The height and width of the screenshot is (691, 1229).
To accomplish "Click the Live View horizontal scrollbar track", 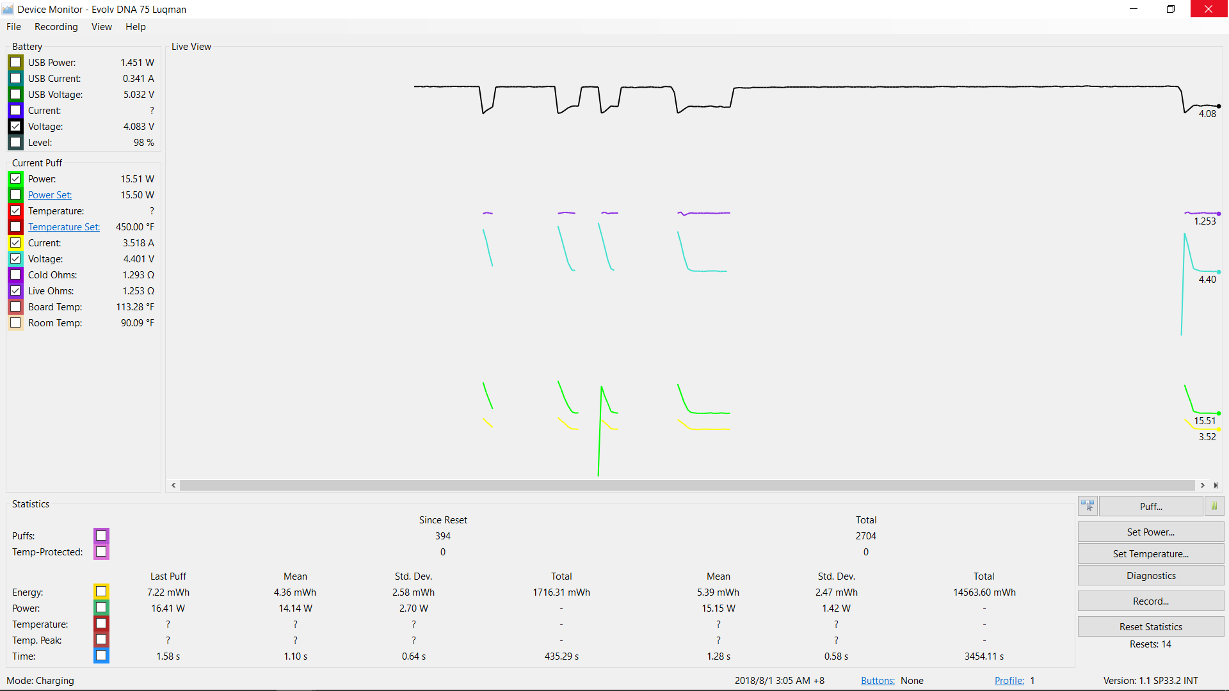I will pos(687,486).
